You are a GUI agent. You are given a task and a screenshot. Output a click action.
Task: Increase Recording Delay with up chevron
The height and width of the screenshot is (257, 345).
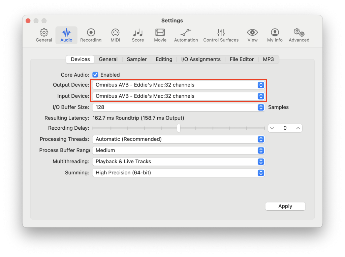(298, 128)
